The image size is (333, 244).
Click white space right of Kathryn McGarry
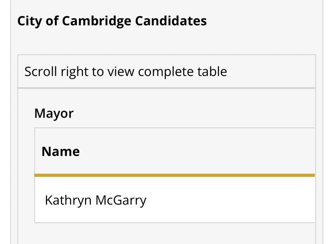(x=230, y=200)
